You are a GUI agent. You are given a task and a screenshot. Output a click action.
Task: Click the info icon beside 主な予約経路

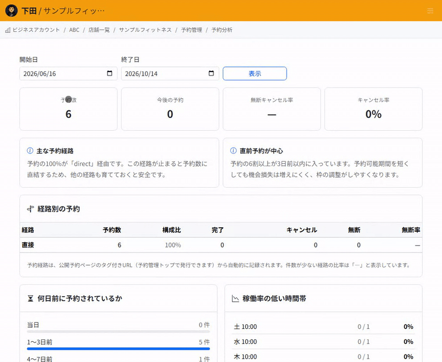coord(30,150)
